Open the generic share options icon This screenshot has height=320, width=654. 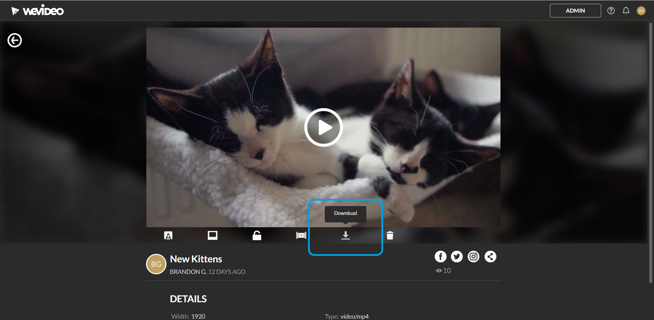tap(490, 256)
